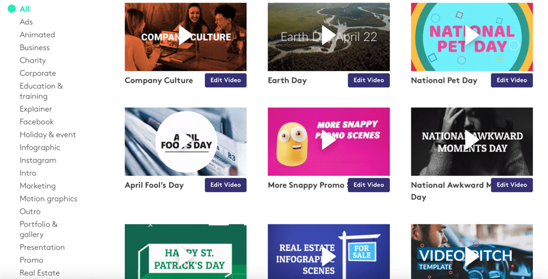This screenshot has height=279, width=548.
Task: Choose the Motion graphics category
Action: (x=48, y=199)
